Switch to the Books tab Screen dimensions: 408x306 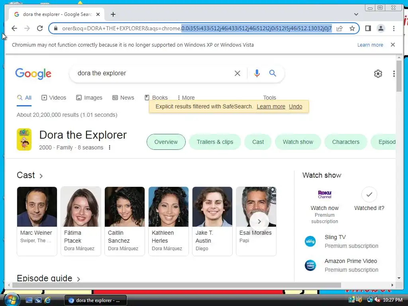click(x=156, y=98)
